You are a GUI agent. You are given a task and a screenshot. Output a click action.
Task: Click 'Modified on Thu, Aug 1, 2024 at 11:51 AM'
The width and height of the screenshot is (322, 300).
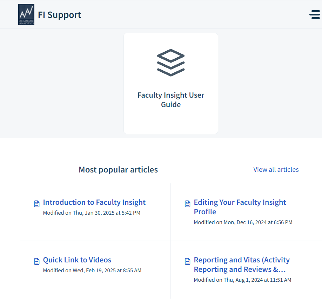click(242, 280)
